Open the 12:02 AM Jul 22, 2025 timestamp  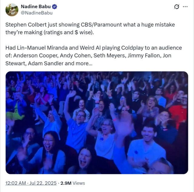(x=31, y=183)
